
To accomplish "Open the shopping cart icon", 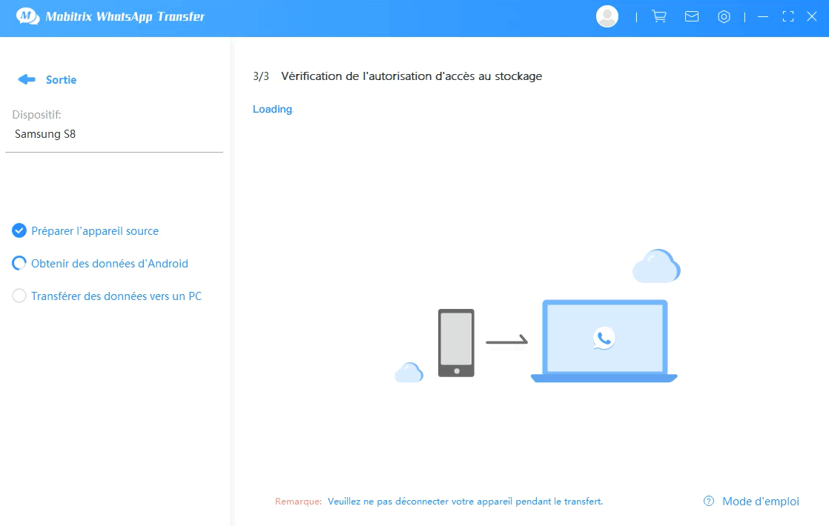I will point(659,16).
